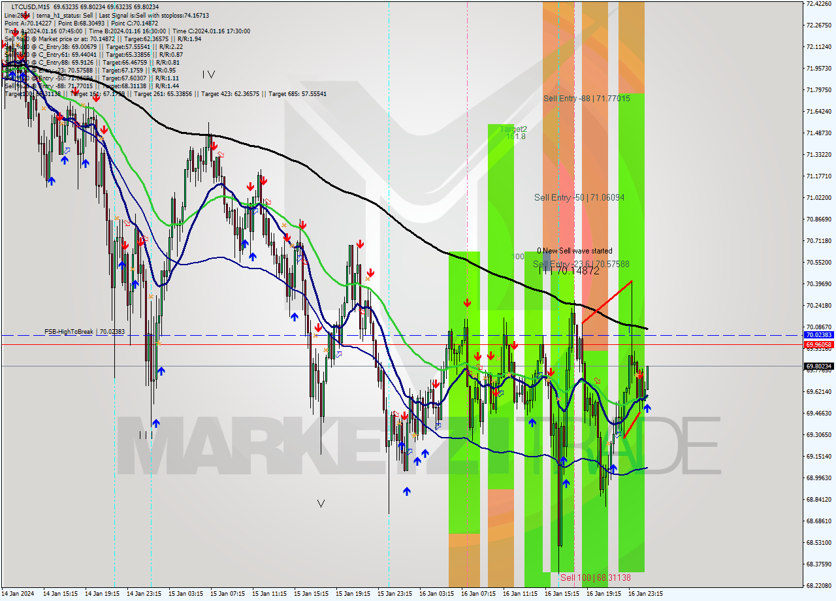The height and width of the screenshot is (601, 836).
Task: Click '14 Jan 2024' on the time axis
Action: (19, 594)
